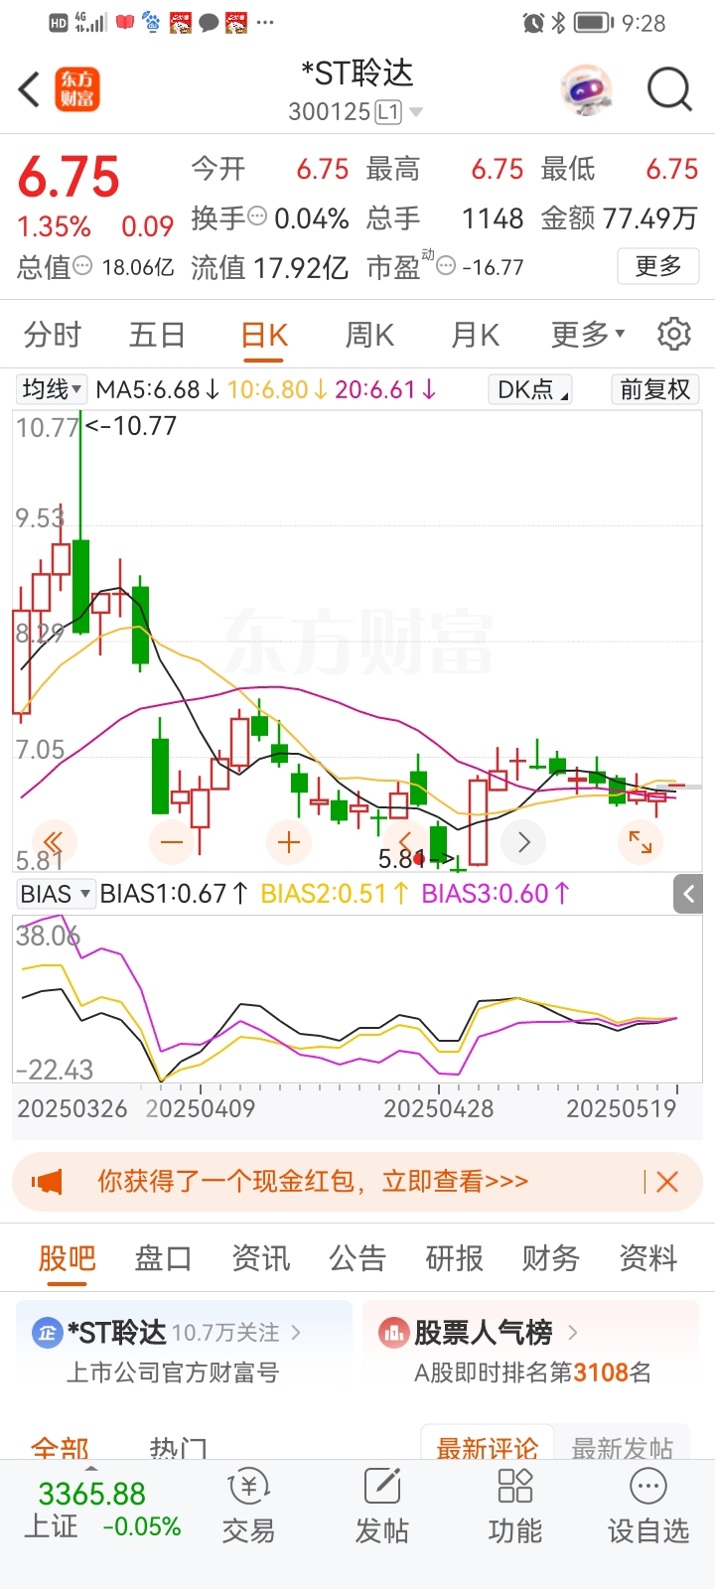Viewport: 715px width, 1589px height.
Task: Expand 更多 chart period dropdown
Action: point(589,335)
